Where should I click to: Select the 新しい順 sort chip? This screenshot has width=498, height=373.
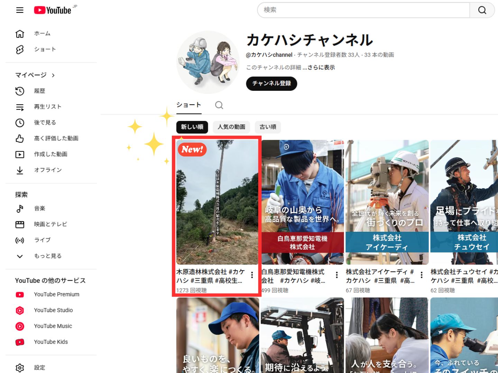pos(192,127)
